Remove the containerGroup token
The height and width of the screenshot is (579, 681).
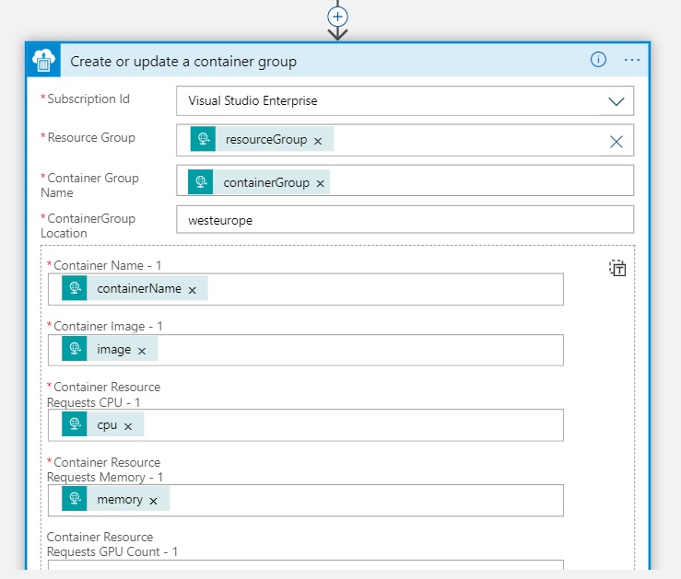click(x=320, y=183)
